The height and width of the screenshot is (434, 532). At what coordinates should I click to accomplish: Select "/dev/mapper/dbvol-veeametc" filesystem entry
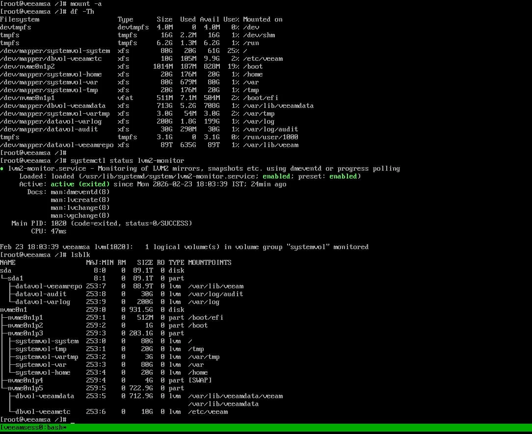(x=51, y=59)
